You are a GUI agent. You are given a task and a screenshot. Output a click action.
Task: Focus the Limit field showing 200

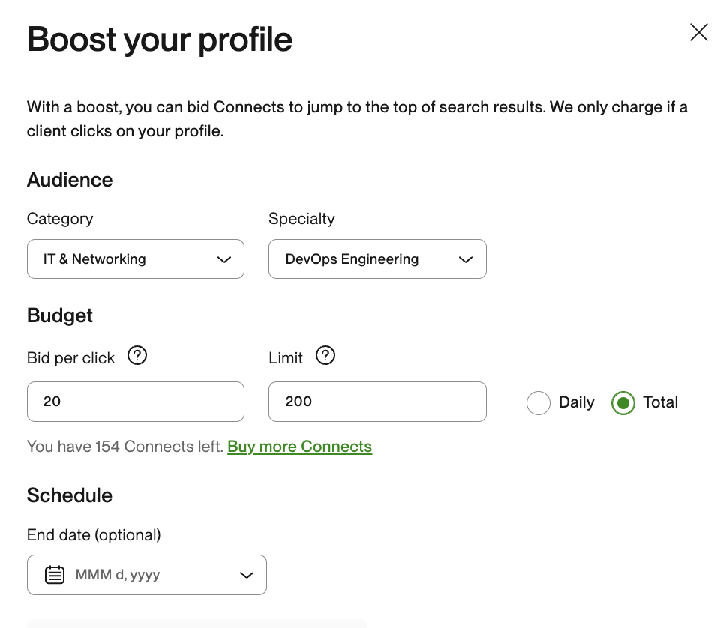coord(377,402)
